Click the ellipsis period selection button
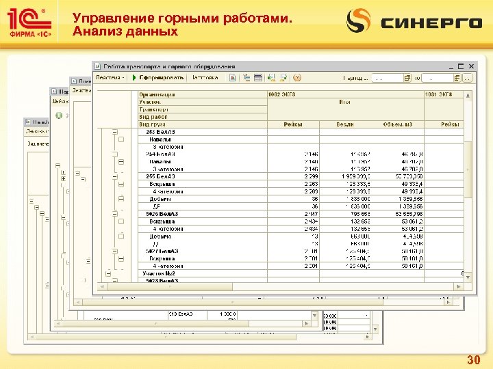The image size is (493, 369). coord(467,78)
